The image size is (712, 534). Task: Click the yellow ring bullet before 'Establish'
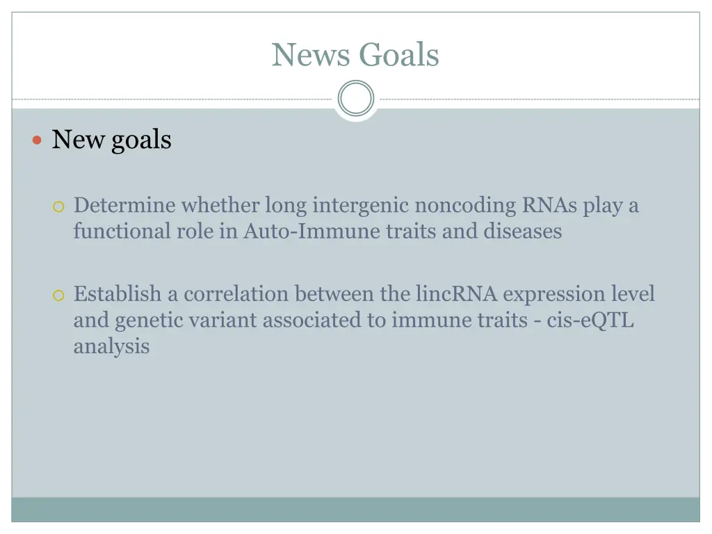(58, 296)
